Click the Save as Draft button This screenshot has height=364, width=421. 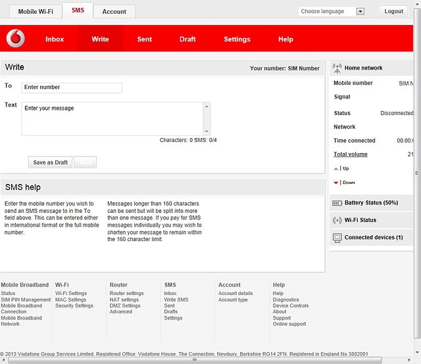point(50,162)
